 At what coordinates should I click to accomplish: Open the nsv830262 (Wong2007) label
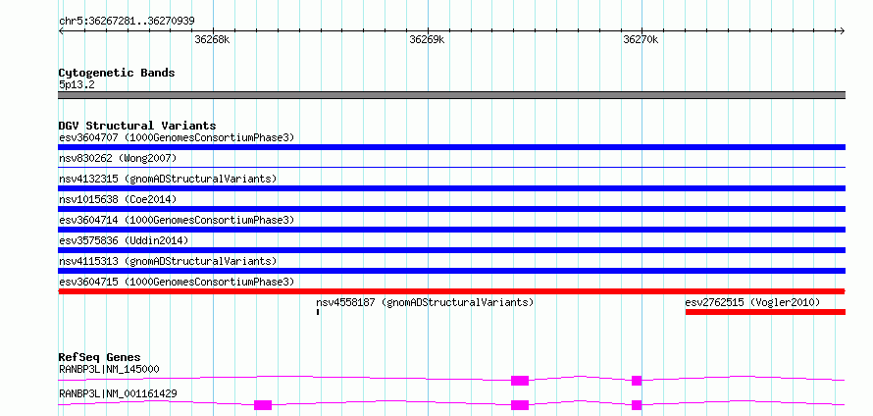(x=118, y=158)
